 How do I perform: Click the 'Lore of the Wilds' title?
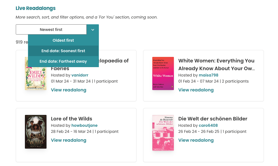pos(72,118)
